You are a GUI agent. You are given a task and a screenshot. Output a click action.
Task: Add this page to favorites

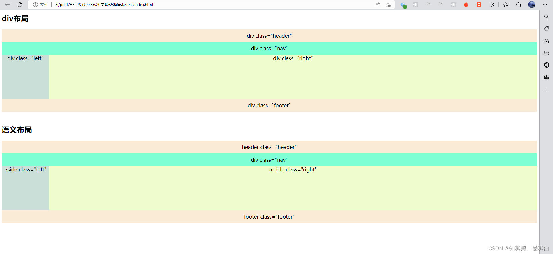388,5
